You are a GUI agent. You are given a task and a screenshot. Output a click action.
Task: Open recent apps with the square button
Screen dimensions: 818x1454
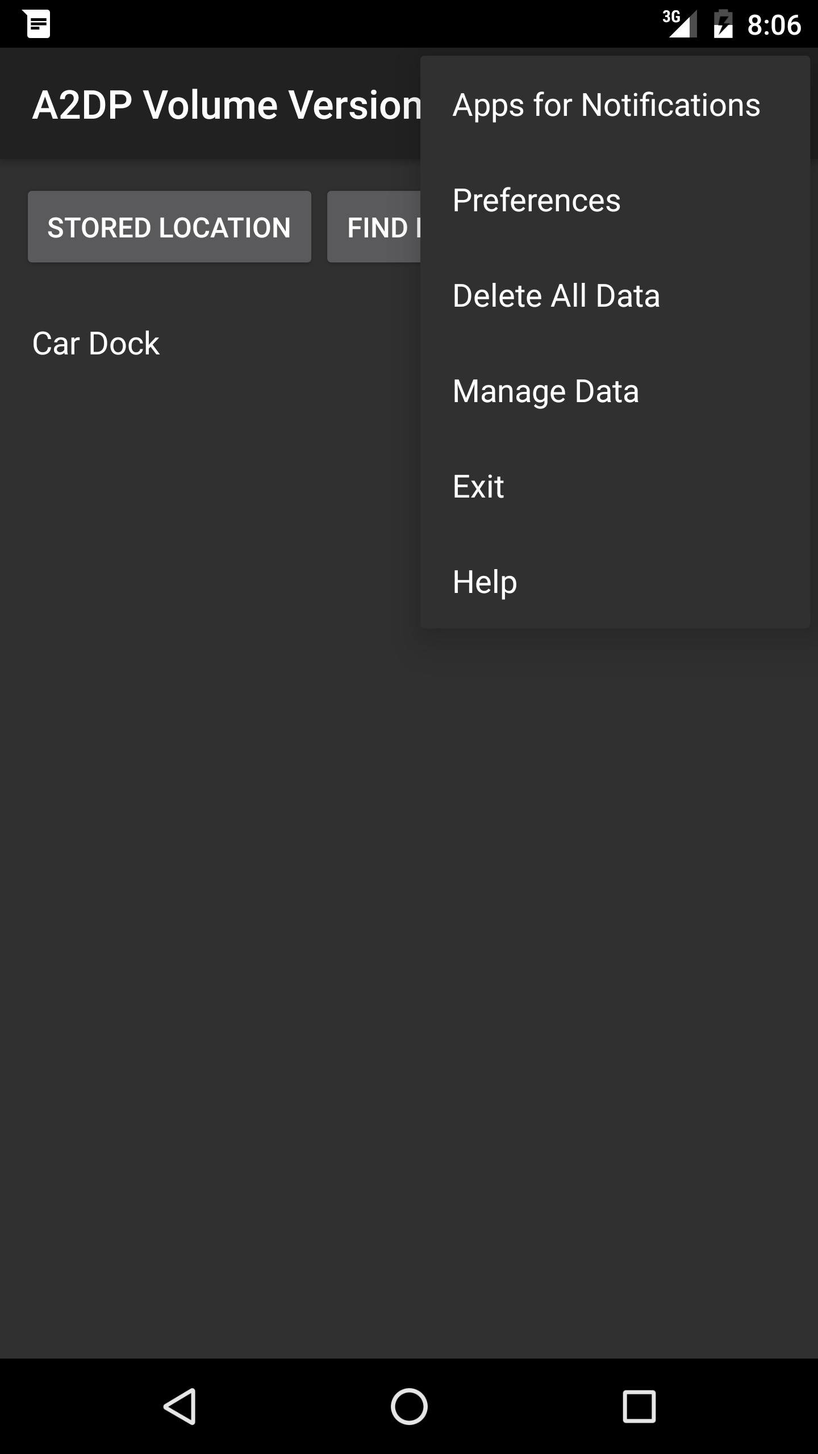click(x=639, y=1406)
